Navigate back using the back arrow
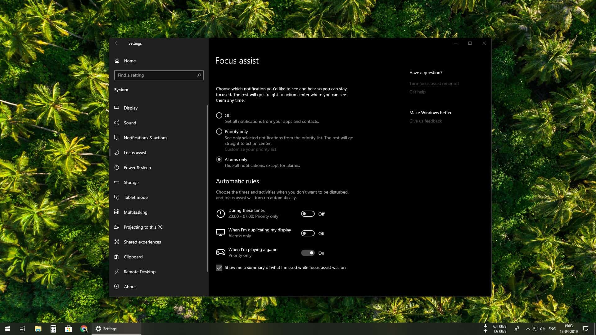596x335 pixels. [117, 43]
